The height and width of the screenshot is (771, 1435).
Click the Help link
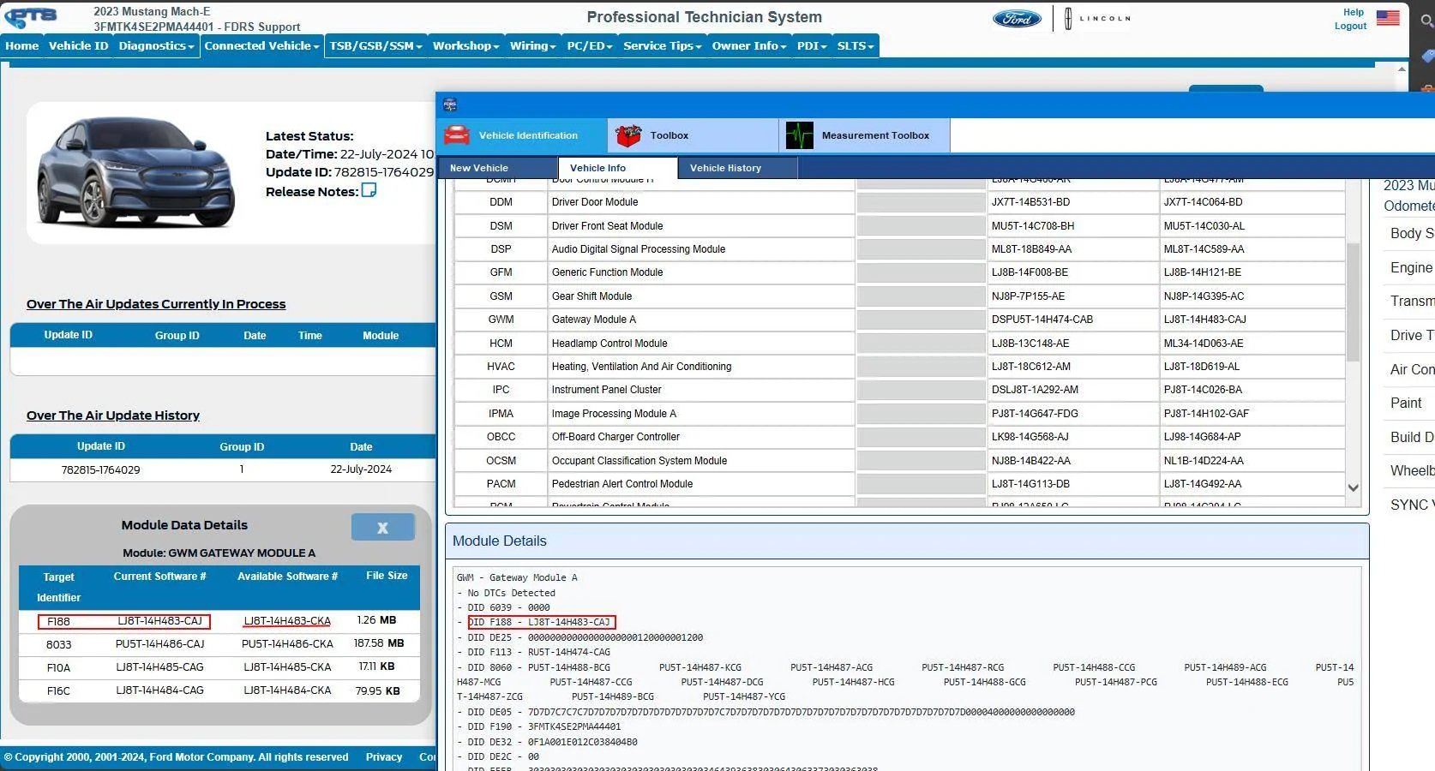pyautogui.click(x=1354, y=12)
